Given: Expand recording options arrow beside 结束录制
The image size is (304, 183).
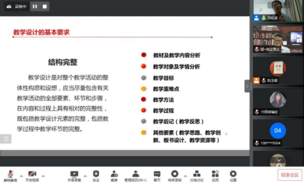Looking at the screenshot, I should [185, 176].
